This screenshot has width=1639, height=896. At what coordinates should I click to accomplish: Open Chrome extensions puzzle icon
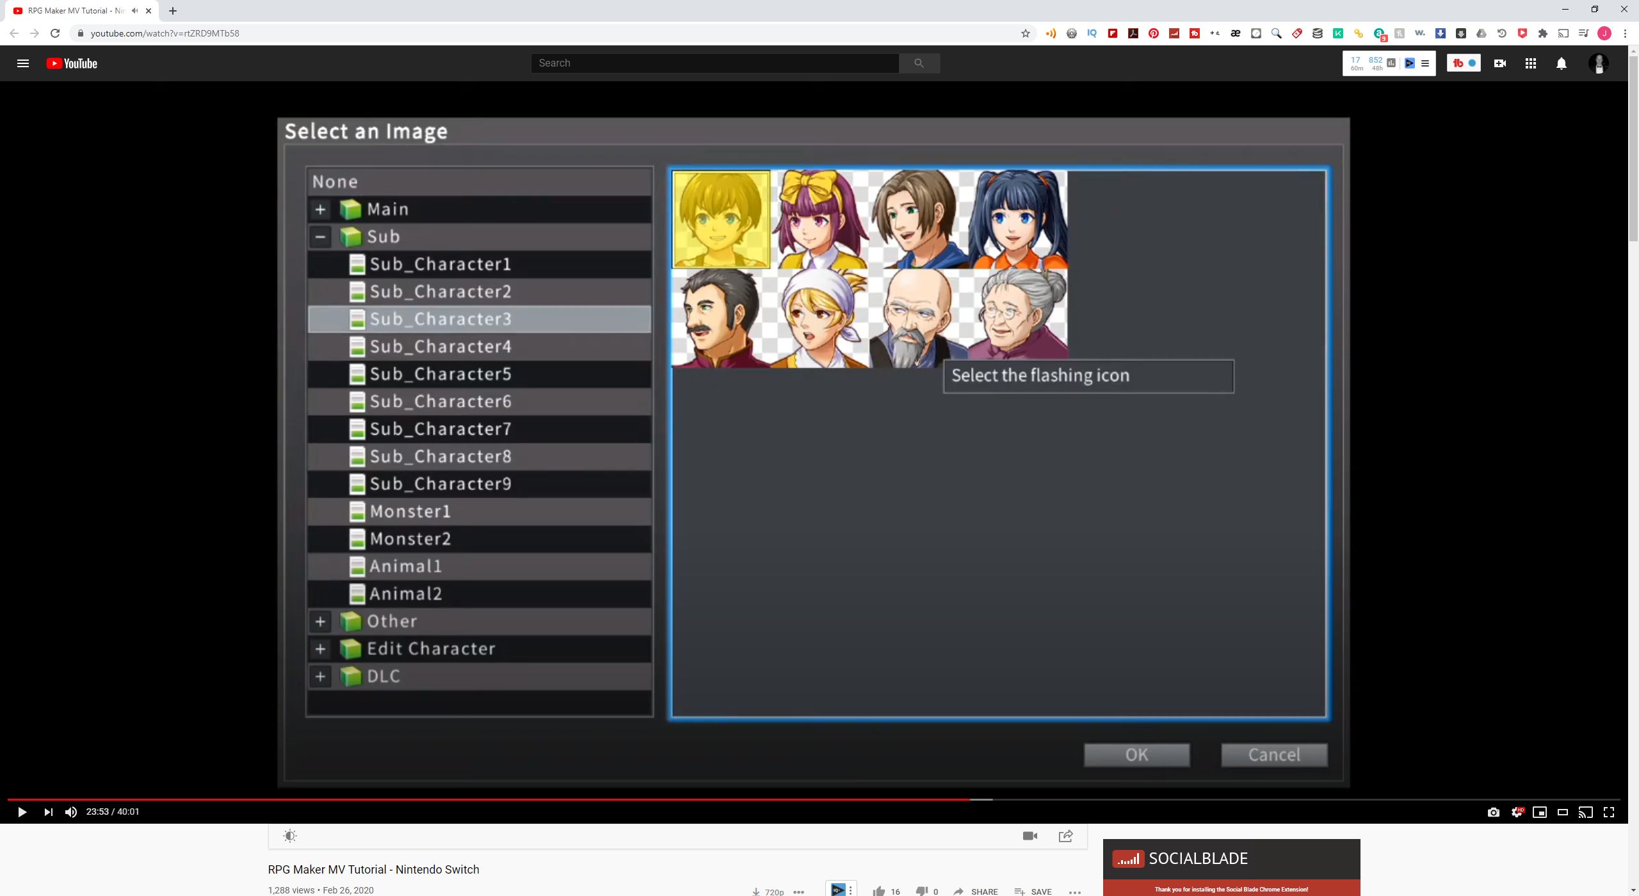point(1543,33)
